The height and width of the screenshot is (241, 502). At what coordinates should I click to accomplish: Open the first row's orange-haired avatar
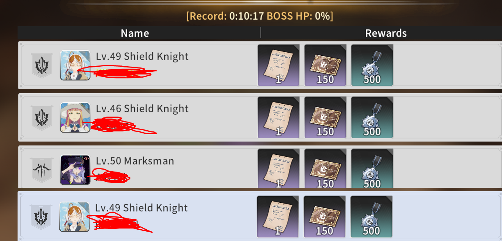coord(75,65)
